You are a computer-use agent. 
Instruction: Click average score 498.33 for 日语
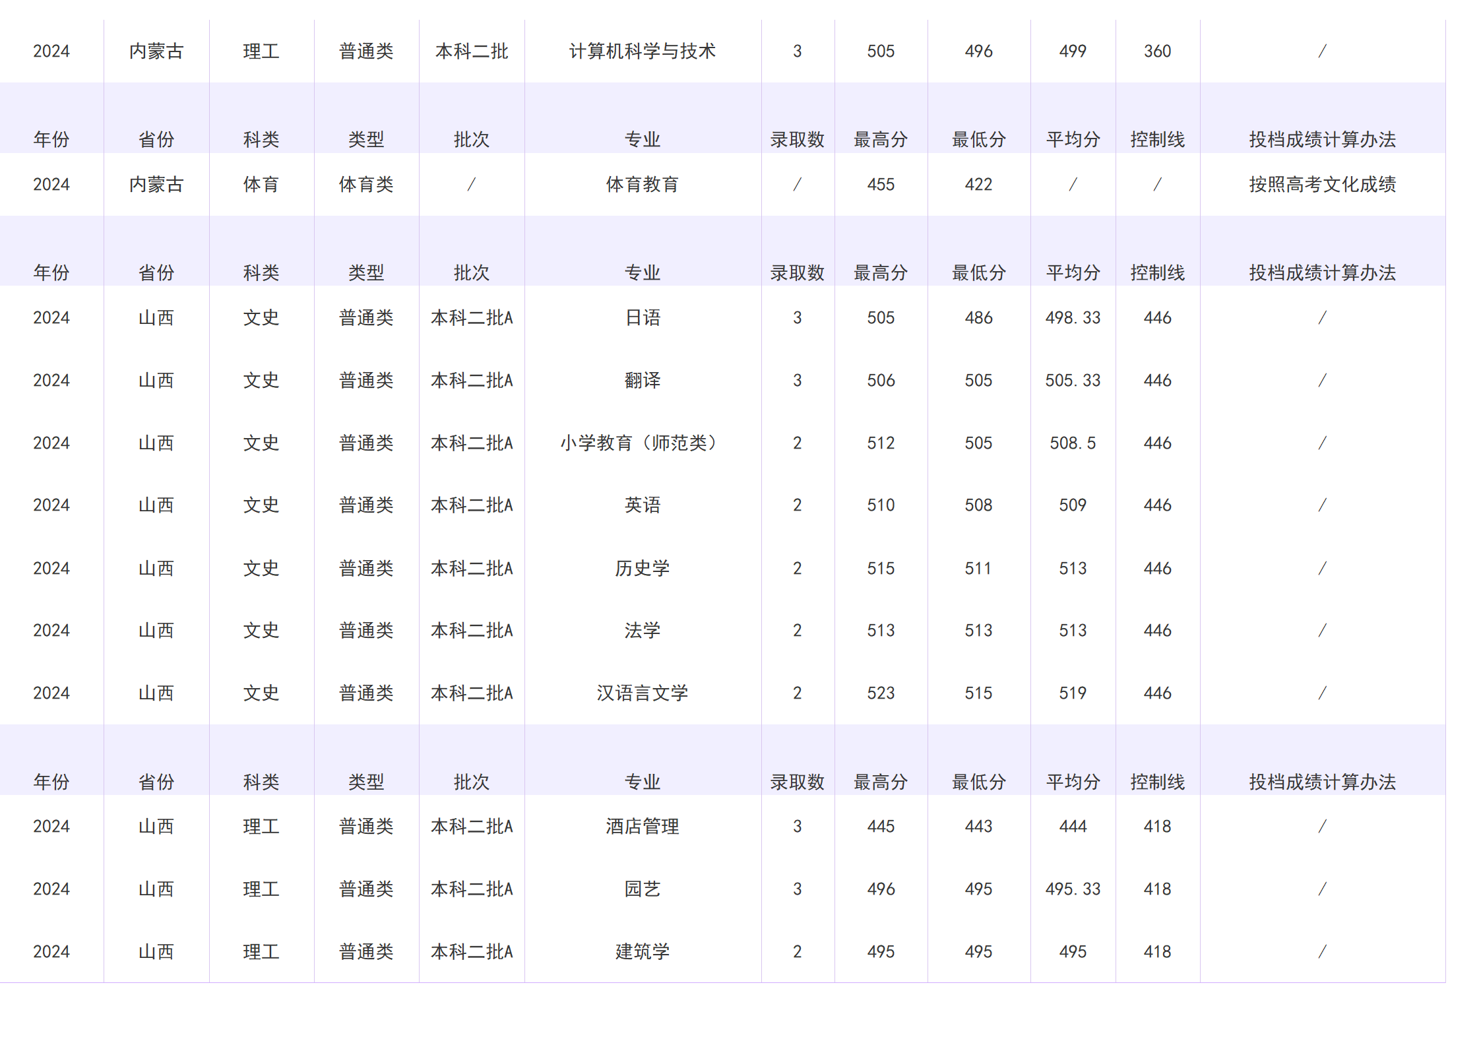pos(1073,318)
